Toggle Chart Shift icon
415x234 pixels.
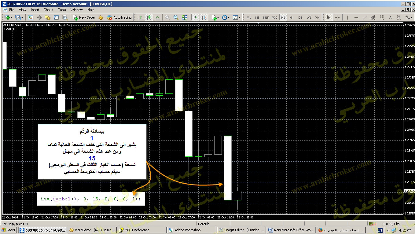pyautogui.click(x=204, y=17)
